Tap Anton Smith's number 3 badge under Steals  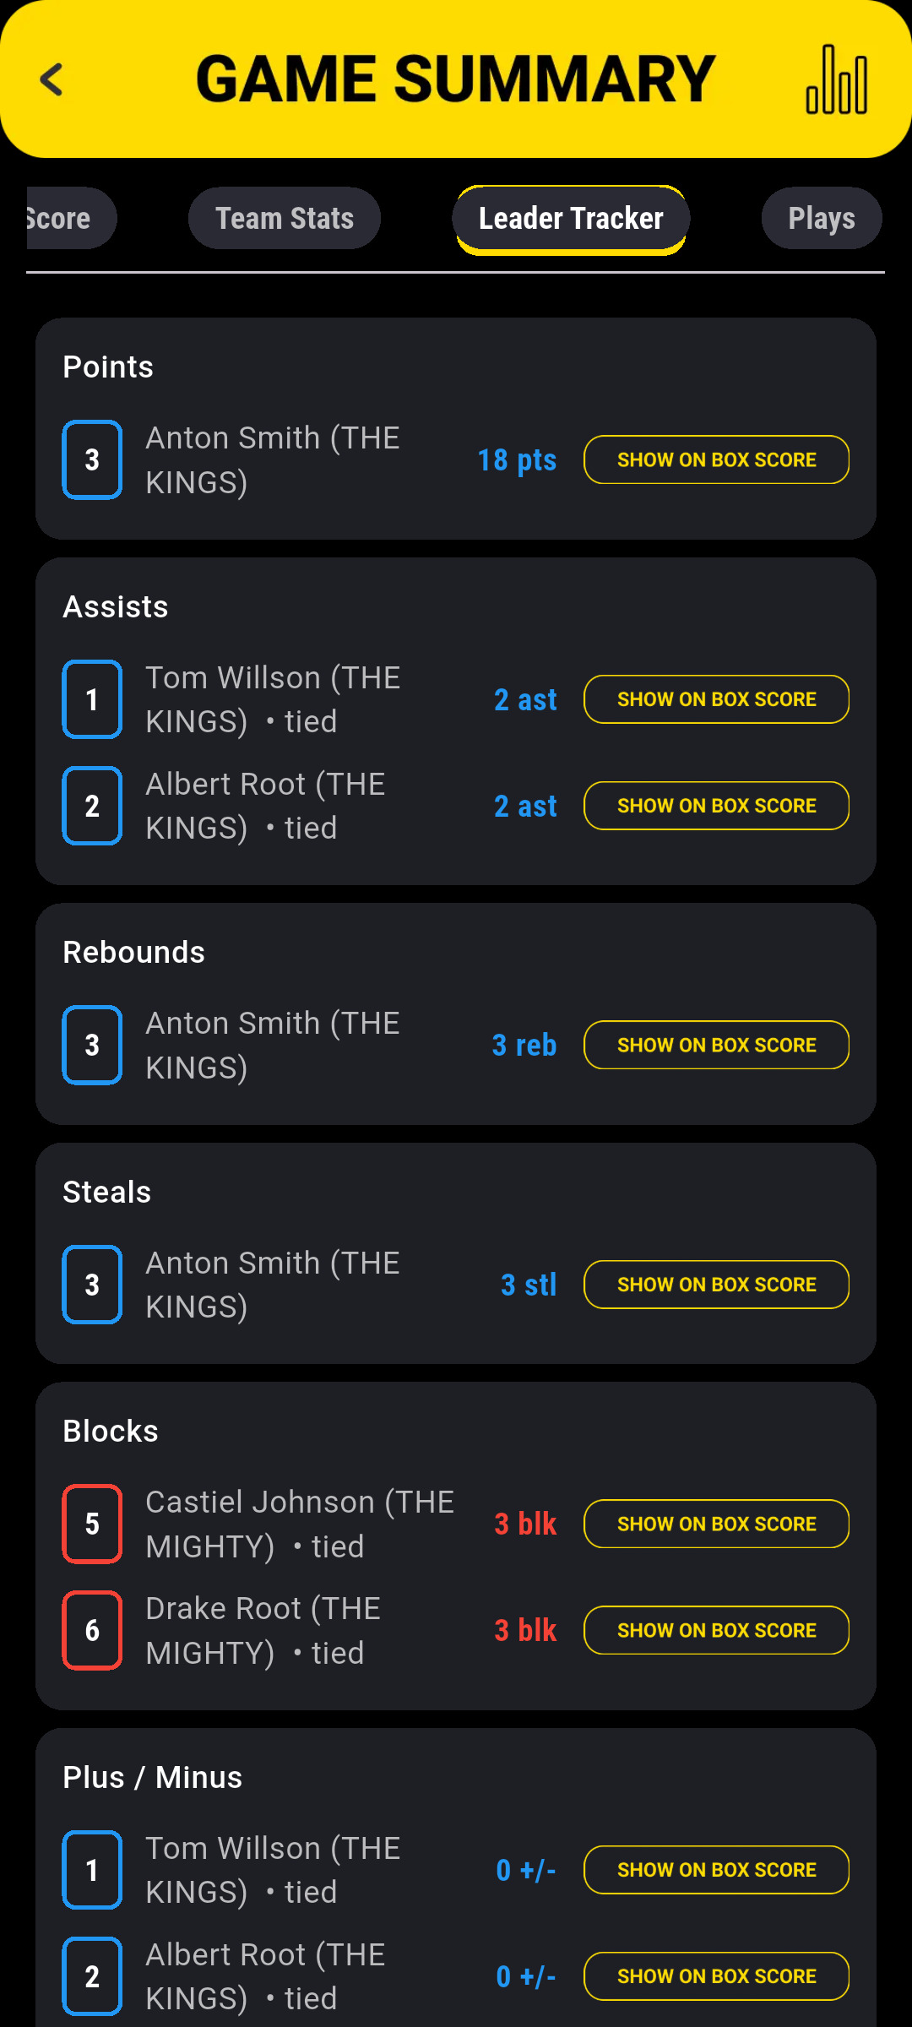click(x=92, y=1285)
